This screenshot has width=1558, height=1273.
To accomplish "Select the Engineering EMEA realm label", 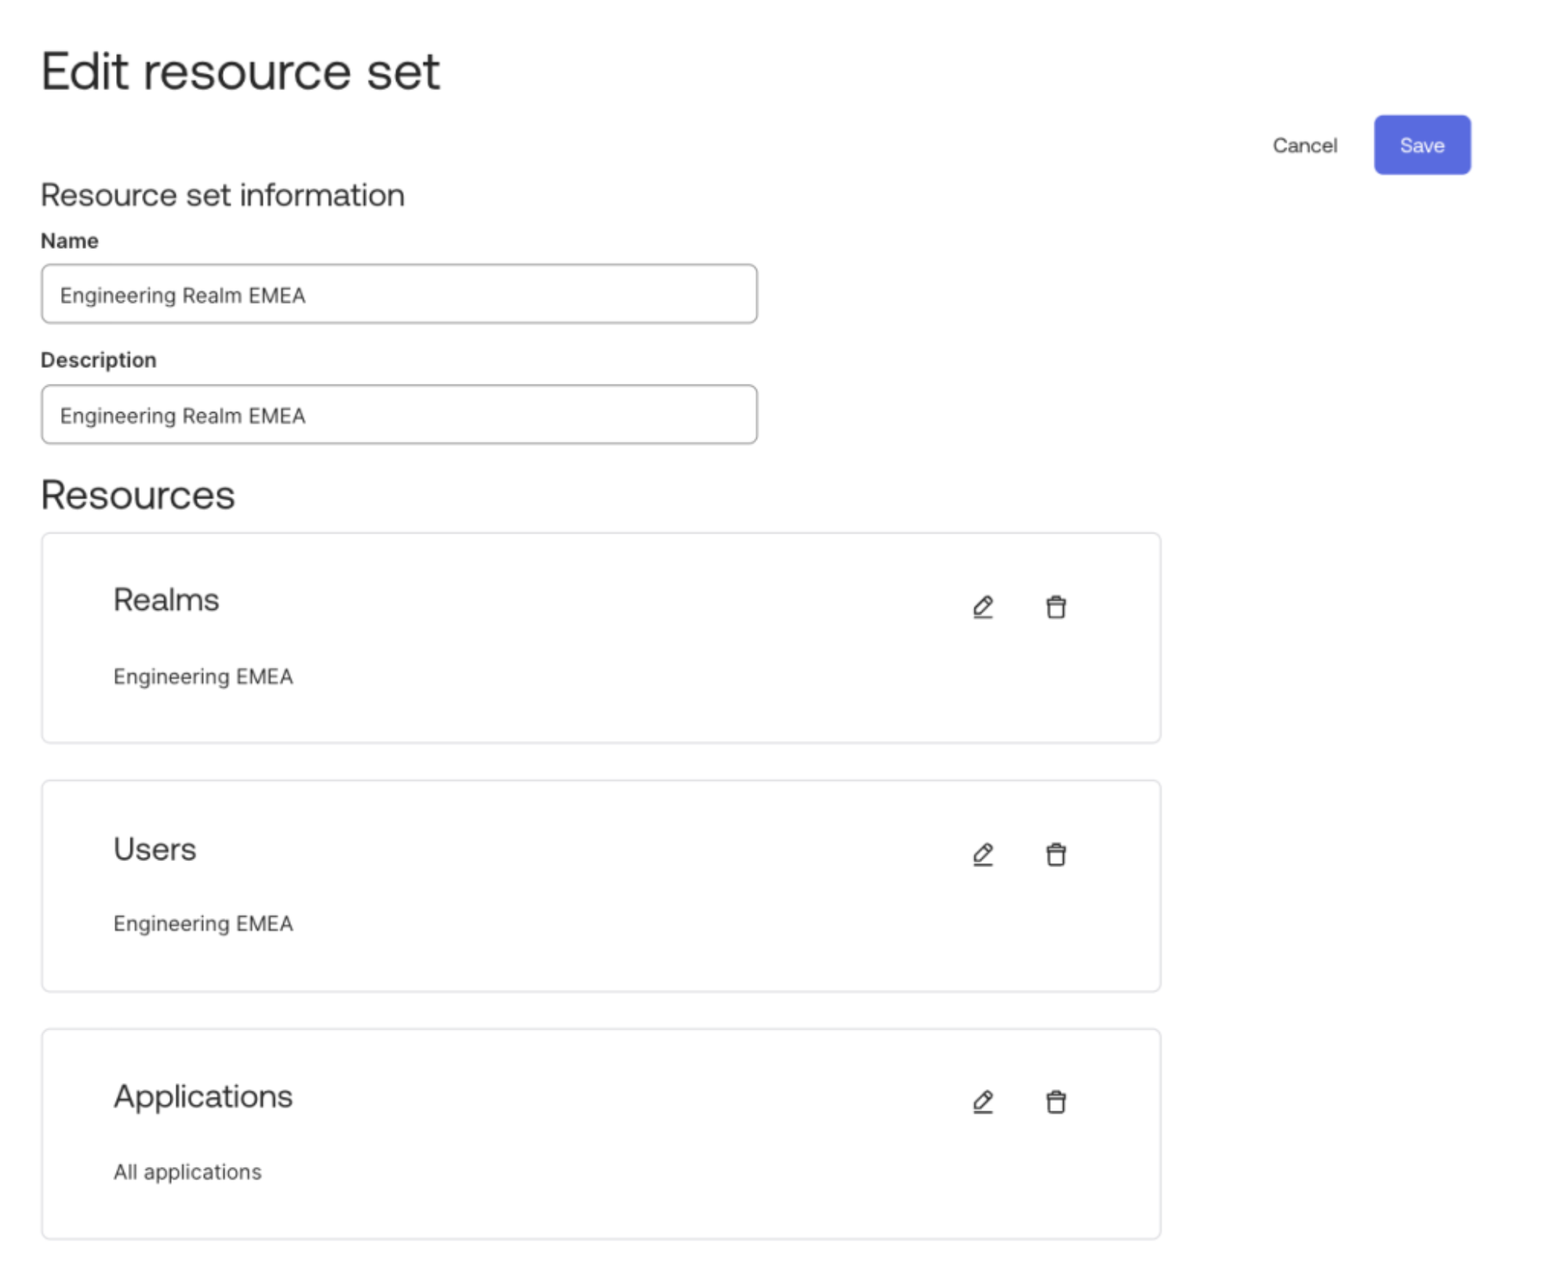I will (x=203, y=676).
